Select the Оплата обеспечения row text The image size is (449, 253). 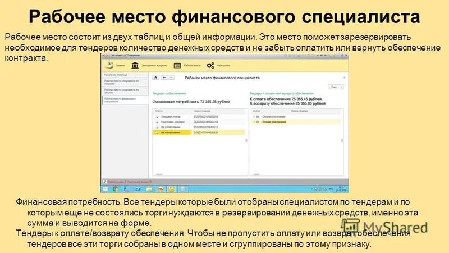click(274, 117)
